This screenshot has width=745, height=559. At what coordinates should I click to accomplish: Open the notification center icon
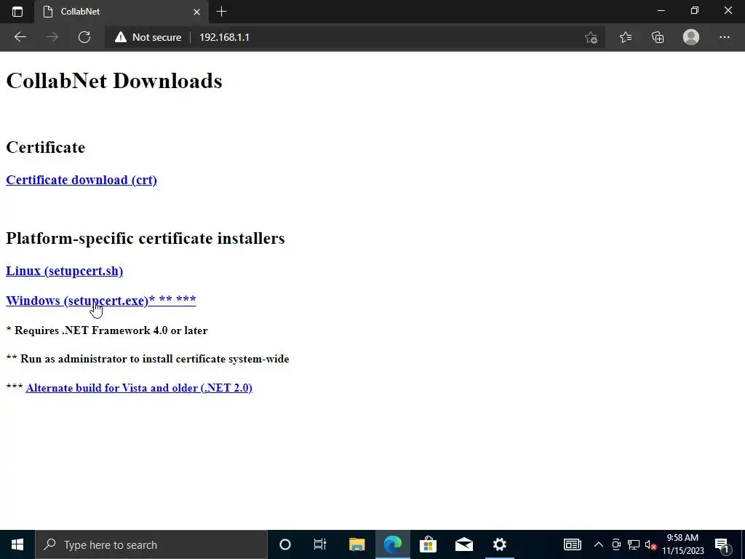point(722,545)
